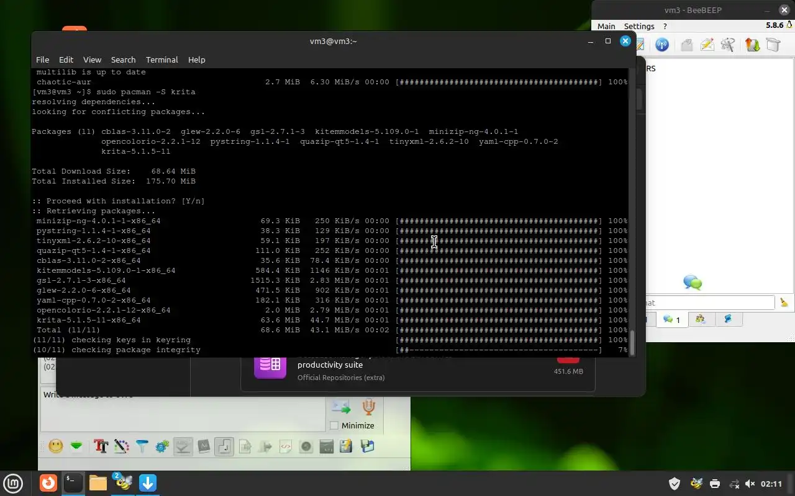The height and width of the screenshot is (496, 795).
Task: Open Main menu in BeeBEEP
Action: [x=606, y=26]
